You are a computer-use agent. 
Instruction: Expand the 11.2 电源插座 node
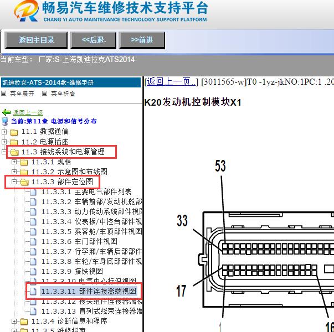(x=4, y=142)
